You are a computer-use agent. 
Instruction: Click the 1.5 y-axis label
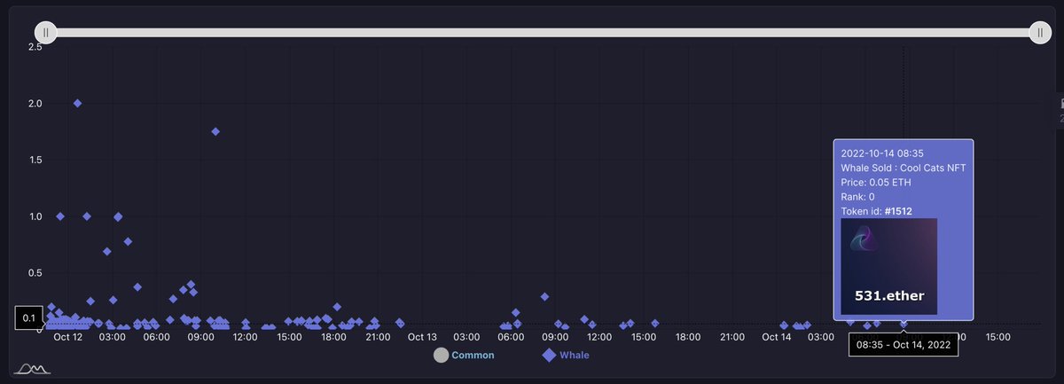[x=35, y=160]
